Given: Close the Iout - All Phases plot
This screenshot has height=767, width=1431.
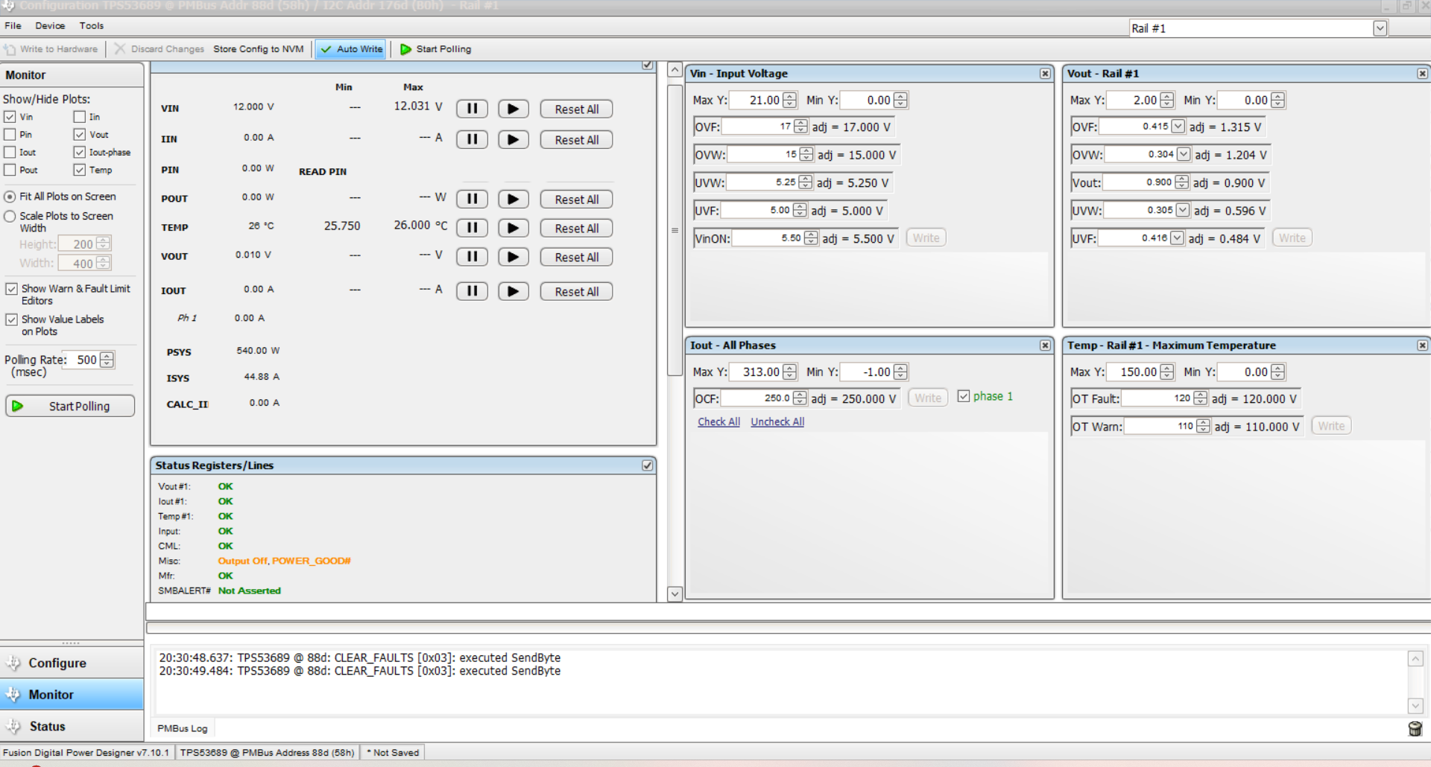Looking at the screenshot, I should click(x=1045, y=346).
